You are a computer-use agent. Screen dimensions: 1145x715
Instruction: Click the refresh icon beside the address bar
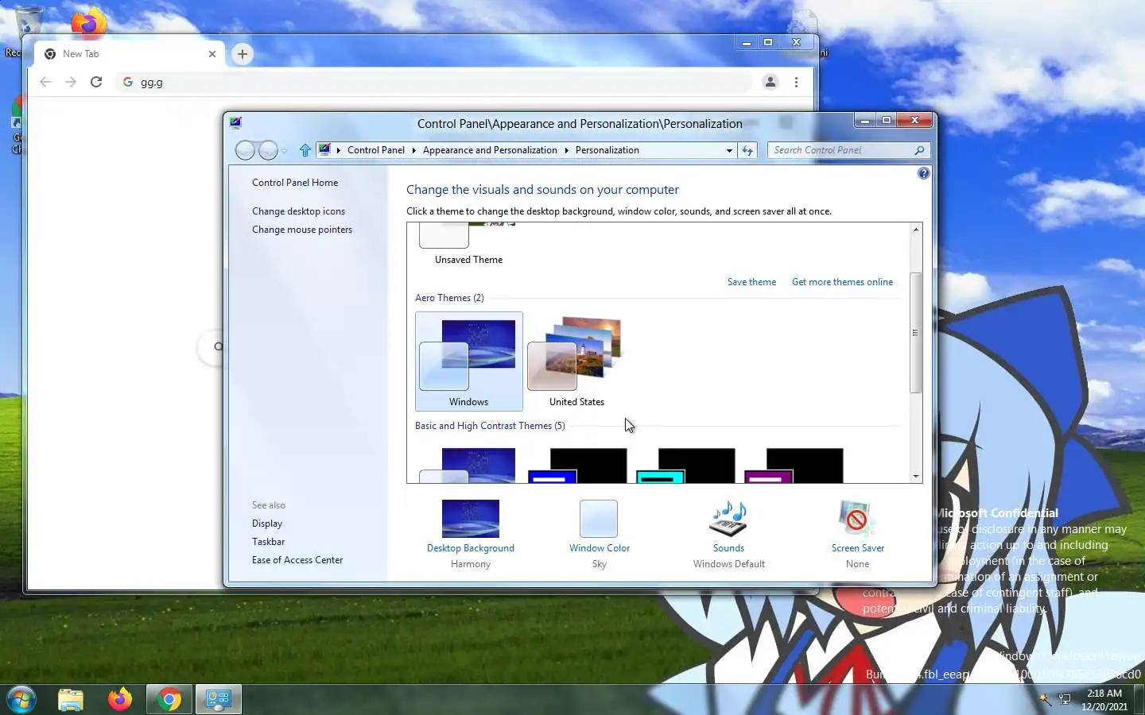point(747,150)
